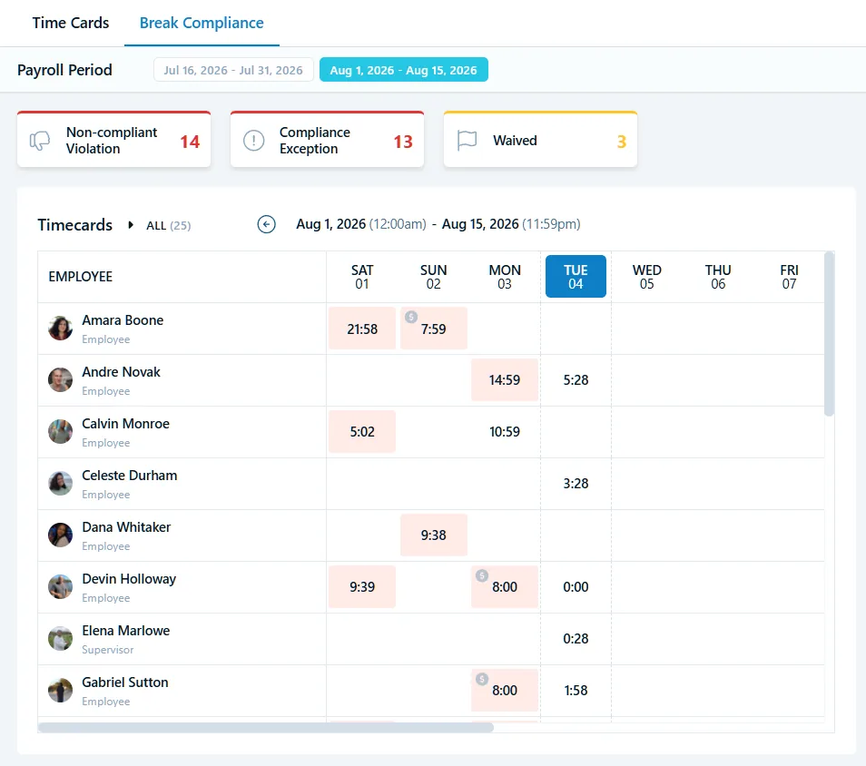Click the vertical scrollbar of timecards table
Viewport: 866px width, 766px height.
point(829,334)
